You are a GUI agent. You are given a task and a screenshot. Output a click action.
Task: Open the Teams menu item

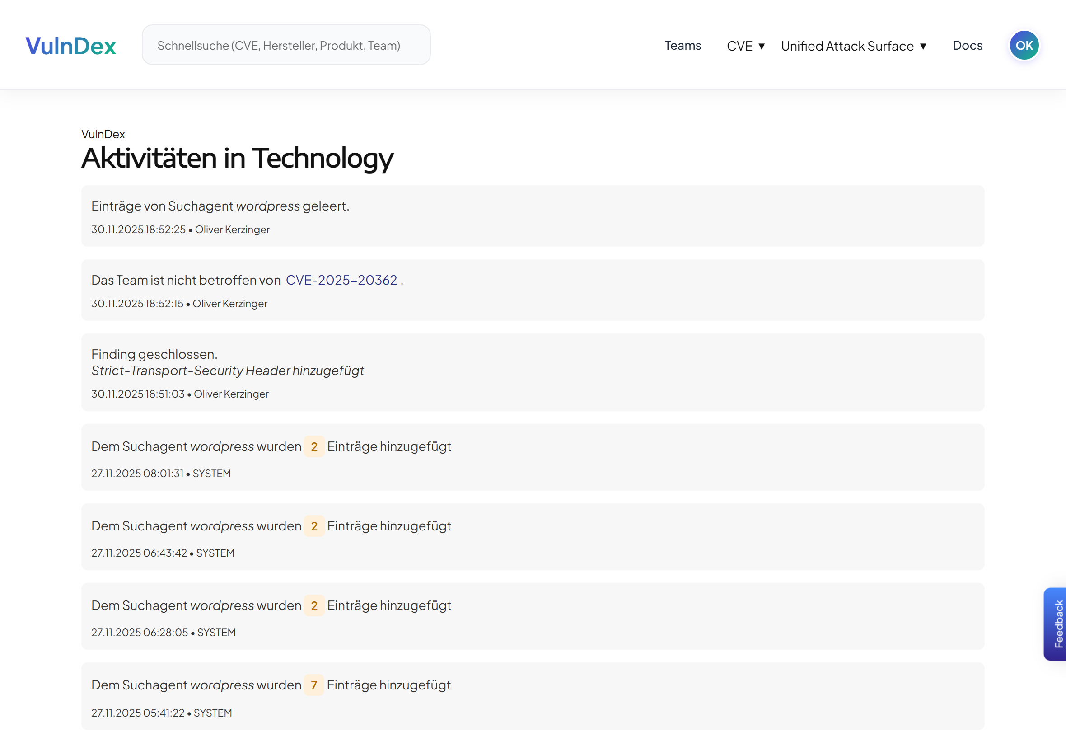[x=682, y=46]
